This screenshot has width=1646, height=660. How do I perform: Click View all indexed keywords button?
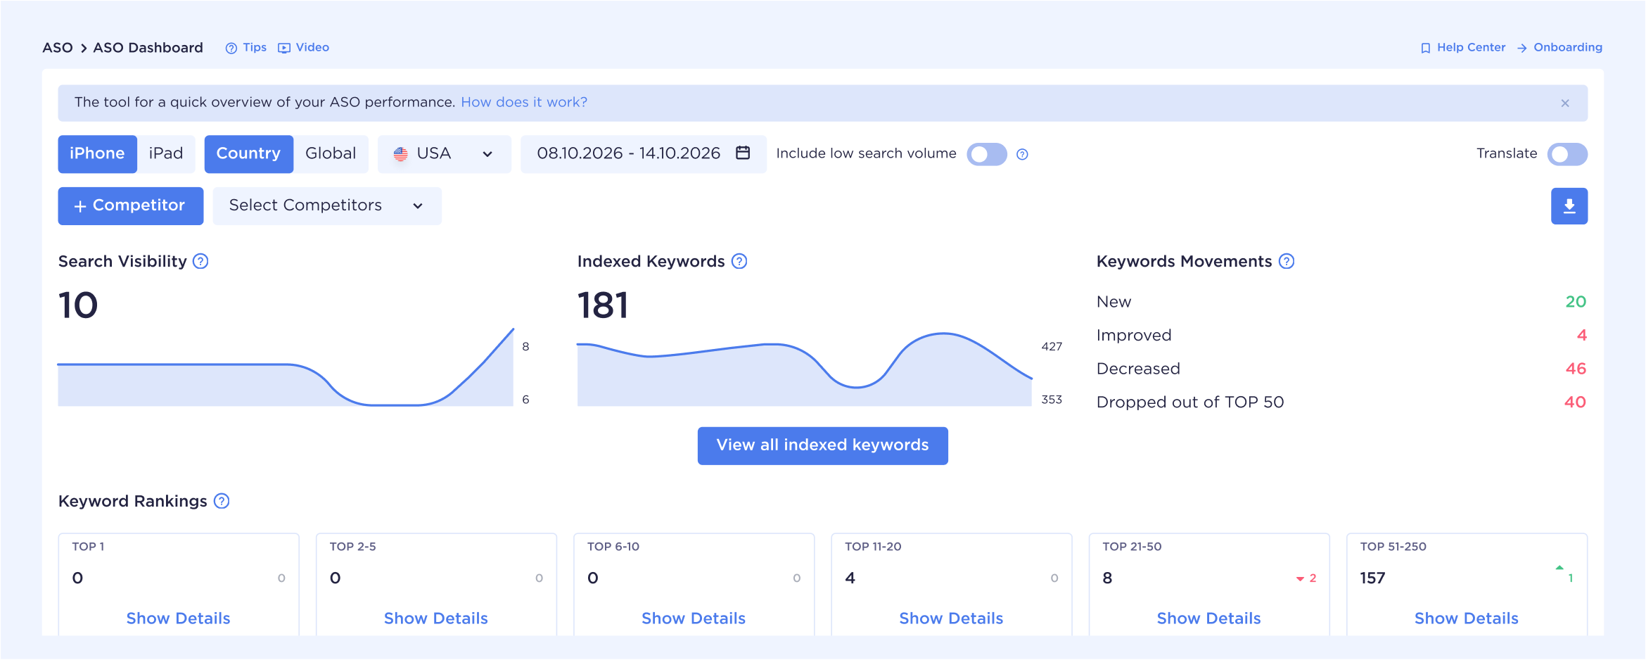(822, 445)
